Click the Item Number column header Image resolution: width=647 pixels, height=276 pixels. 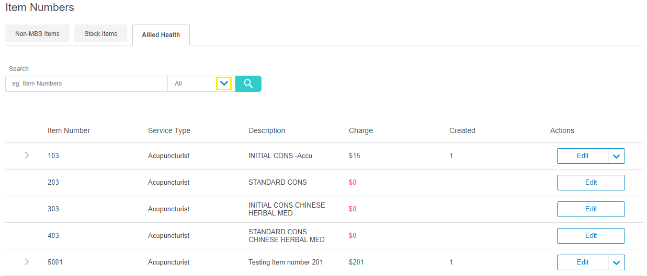pyautogui.click(x=69, y=130)
